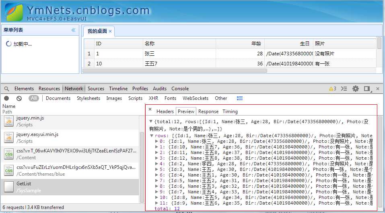The image size is (385, 213).
Task: Click the record network log button
Action: pyautogui.click(x=6, y=98)
